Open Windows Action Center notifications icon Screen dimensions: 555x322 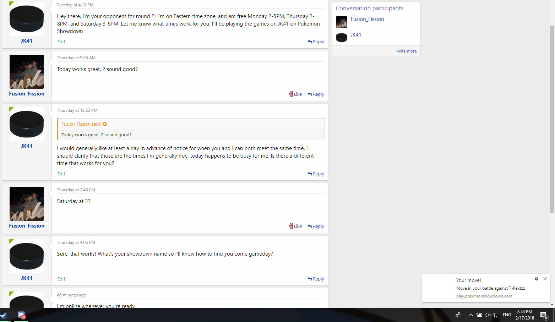click(x=544, y=315)
